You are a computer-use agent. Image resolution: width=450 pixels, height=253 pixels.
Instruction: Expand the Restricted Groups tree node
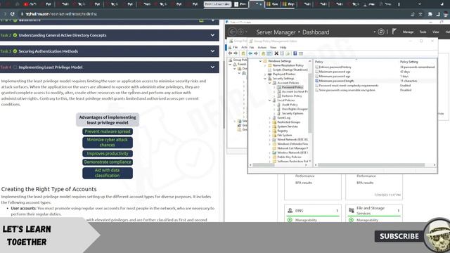(x=269, y=122)
